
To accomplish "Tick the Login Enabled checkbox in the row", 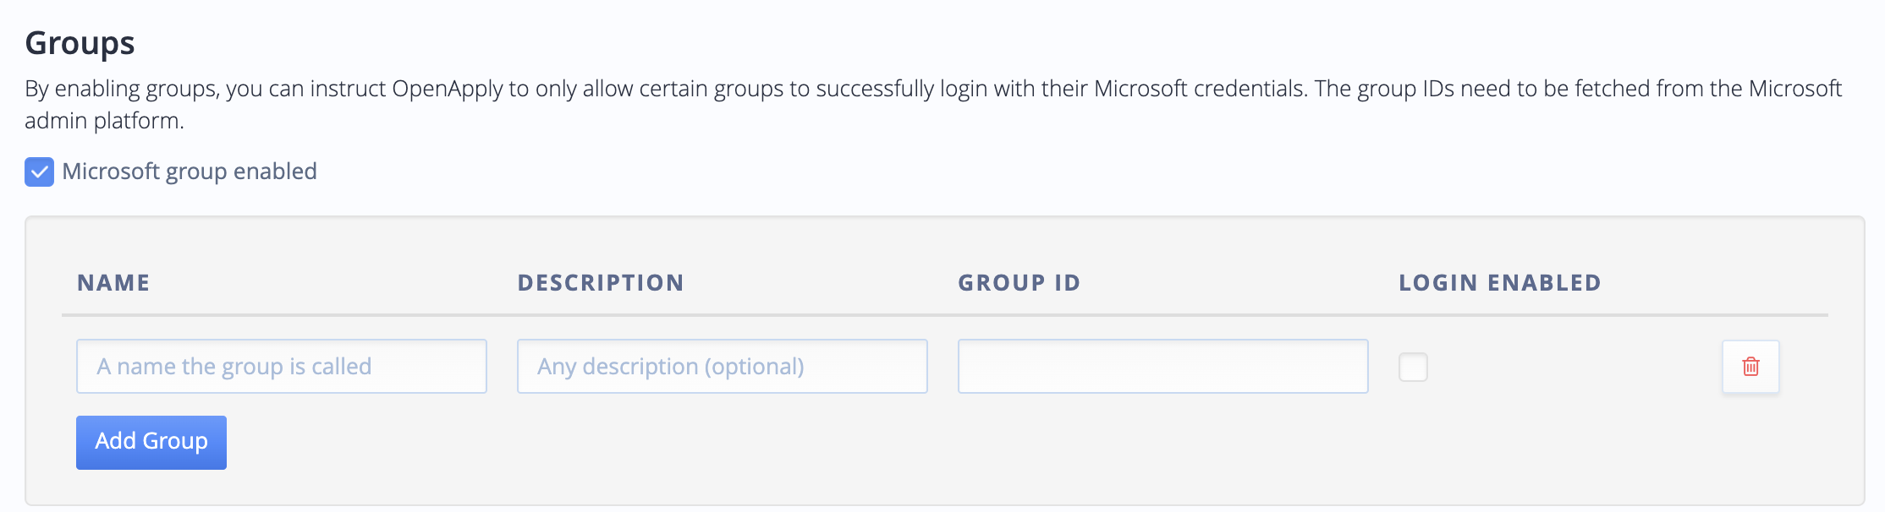I will 1413,368.
